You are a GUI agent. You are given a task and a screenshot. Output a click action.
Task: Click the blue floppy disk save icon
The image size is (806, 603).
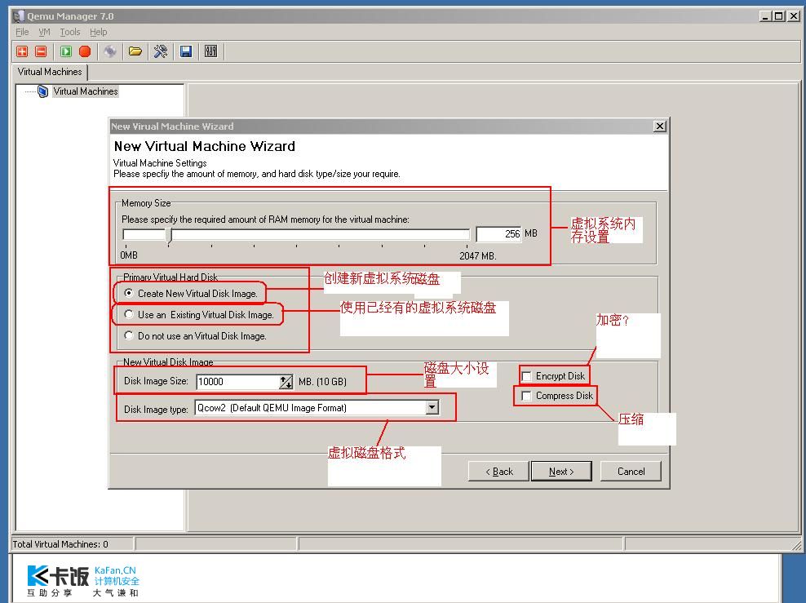[x=185, y=51]
